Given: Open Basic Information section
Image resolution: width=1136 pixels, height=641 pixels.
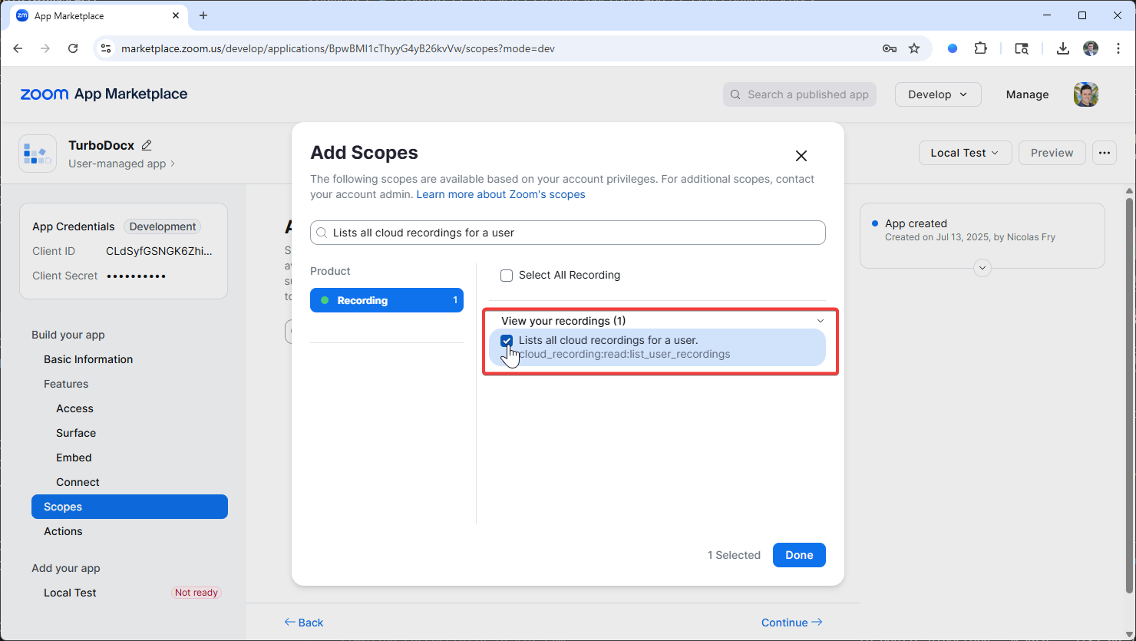Looking at the screenshot, I should point(88,359).
